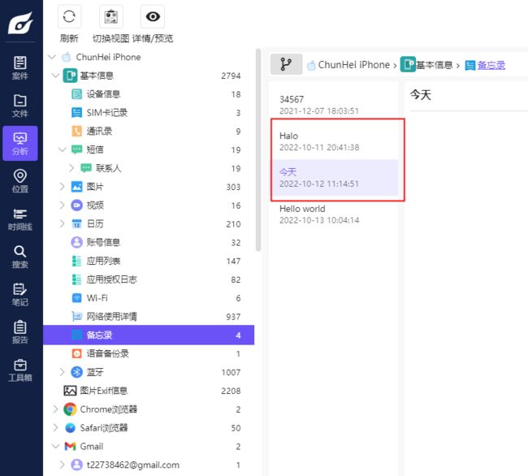The width and height of the screenshot is (528, 476).
Task: Expand the Chrome浏览器 tree node
Action: coord(55,409)
